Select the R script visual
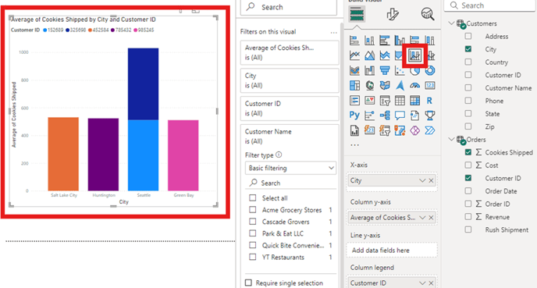Viewport: 537px width, 288px height. [x=429, y=101]
